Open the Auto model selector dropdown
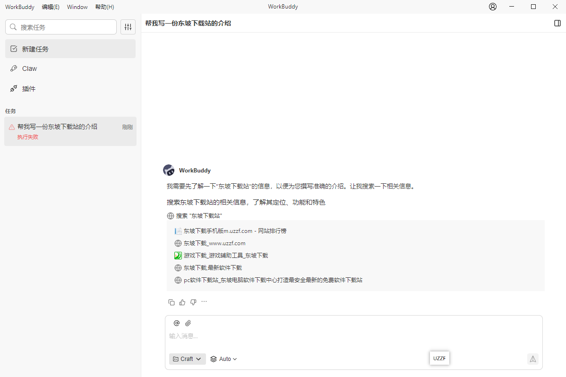Image resolution: width=566 pixels, height=377 pixels. click(x=223, y=359)
